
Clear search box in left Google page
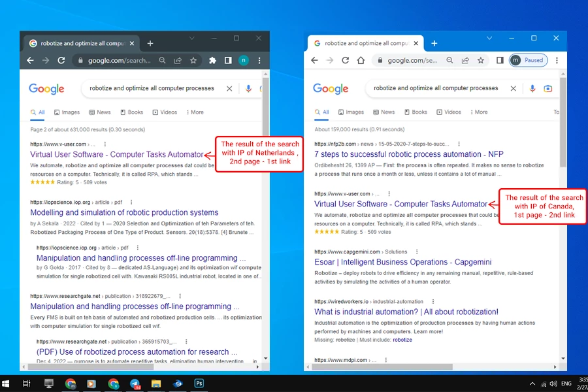click(x=229, y=89)
